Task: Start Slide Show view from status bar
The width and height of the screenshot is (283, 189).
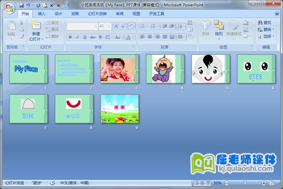Action: click(208, 183)
